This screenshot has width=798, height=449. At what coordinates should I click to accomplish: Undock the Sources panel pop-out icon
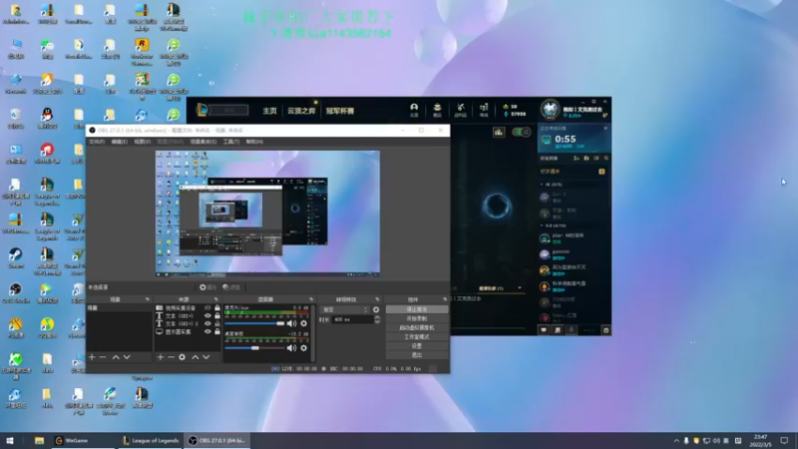point(216,299)
